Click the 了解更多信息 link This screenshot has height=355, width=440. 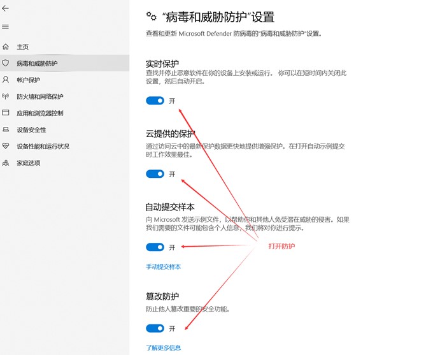point(163,348)
